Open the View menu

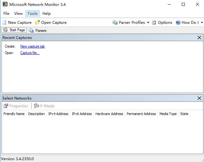18,14
